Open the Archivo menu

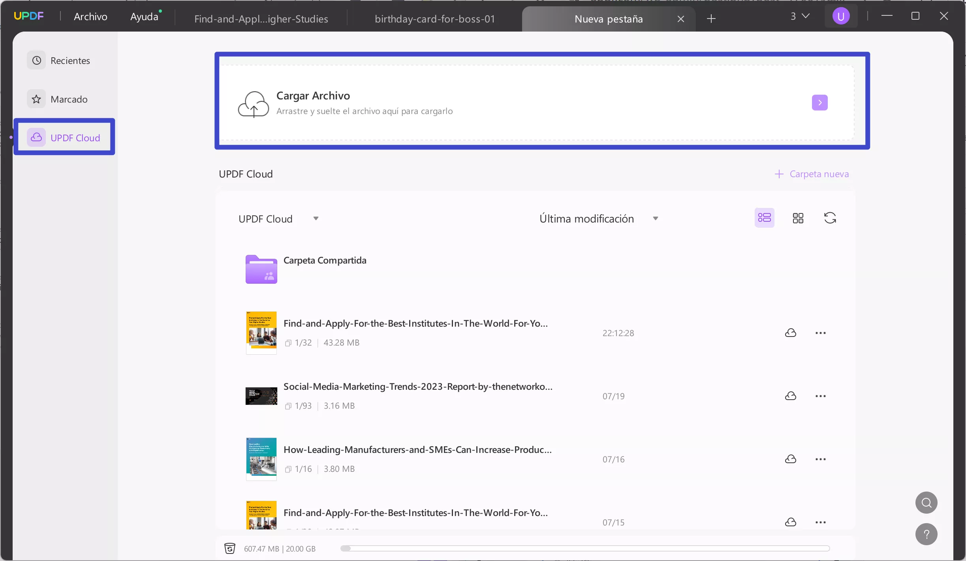[90, 17]
